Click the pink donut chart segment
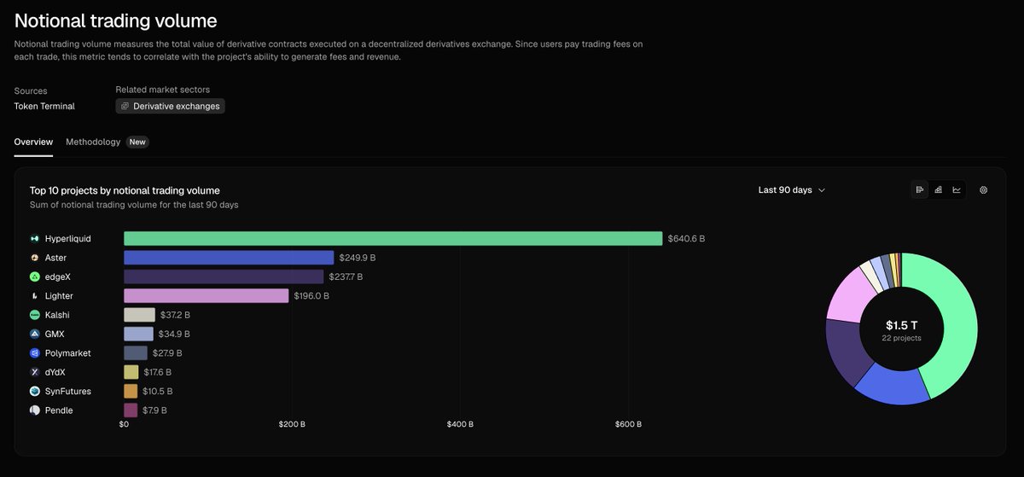 coord(847,295)
